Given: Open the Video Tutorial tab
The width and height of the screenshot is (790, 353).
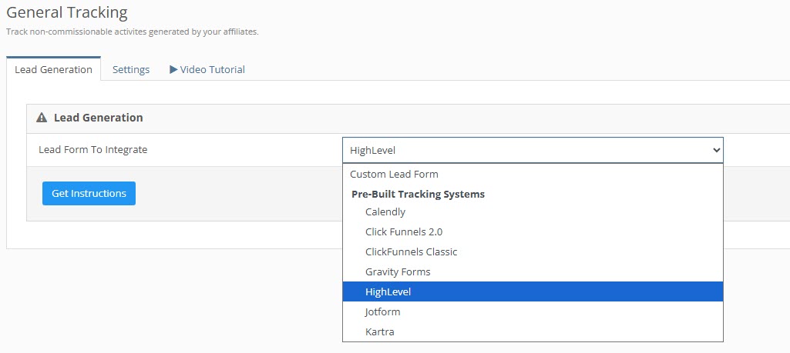Looking at the screenshot, I should [x=207, y=69].
